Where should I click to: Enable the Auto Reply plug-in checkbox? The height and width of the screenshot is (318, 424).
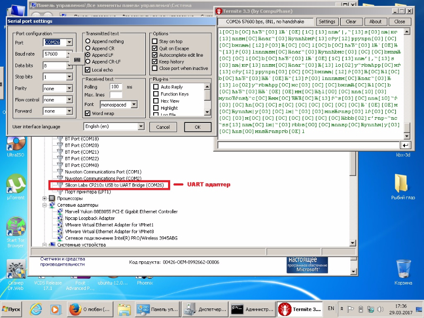[156, 87]
